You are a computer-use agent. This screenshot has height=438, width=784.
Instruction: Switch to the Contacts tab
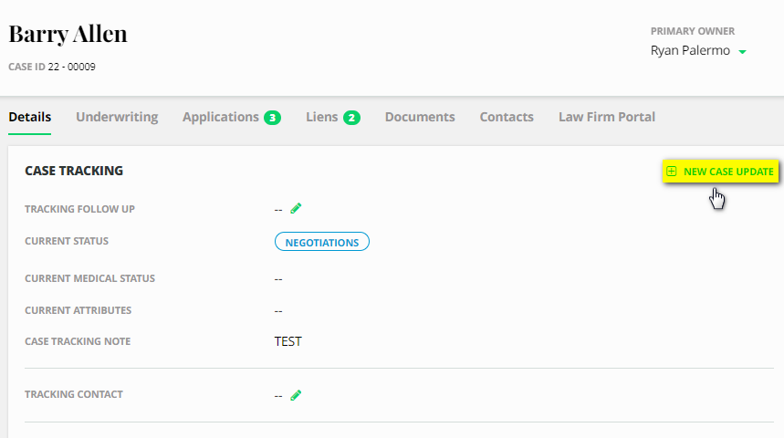coord(507,117)
